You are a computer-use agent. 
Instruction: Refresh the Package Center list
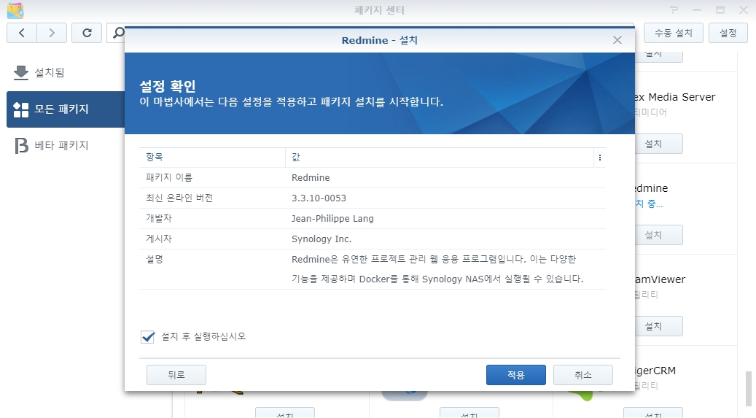click(x=87, y=33)
